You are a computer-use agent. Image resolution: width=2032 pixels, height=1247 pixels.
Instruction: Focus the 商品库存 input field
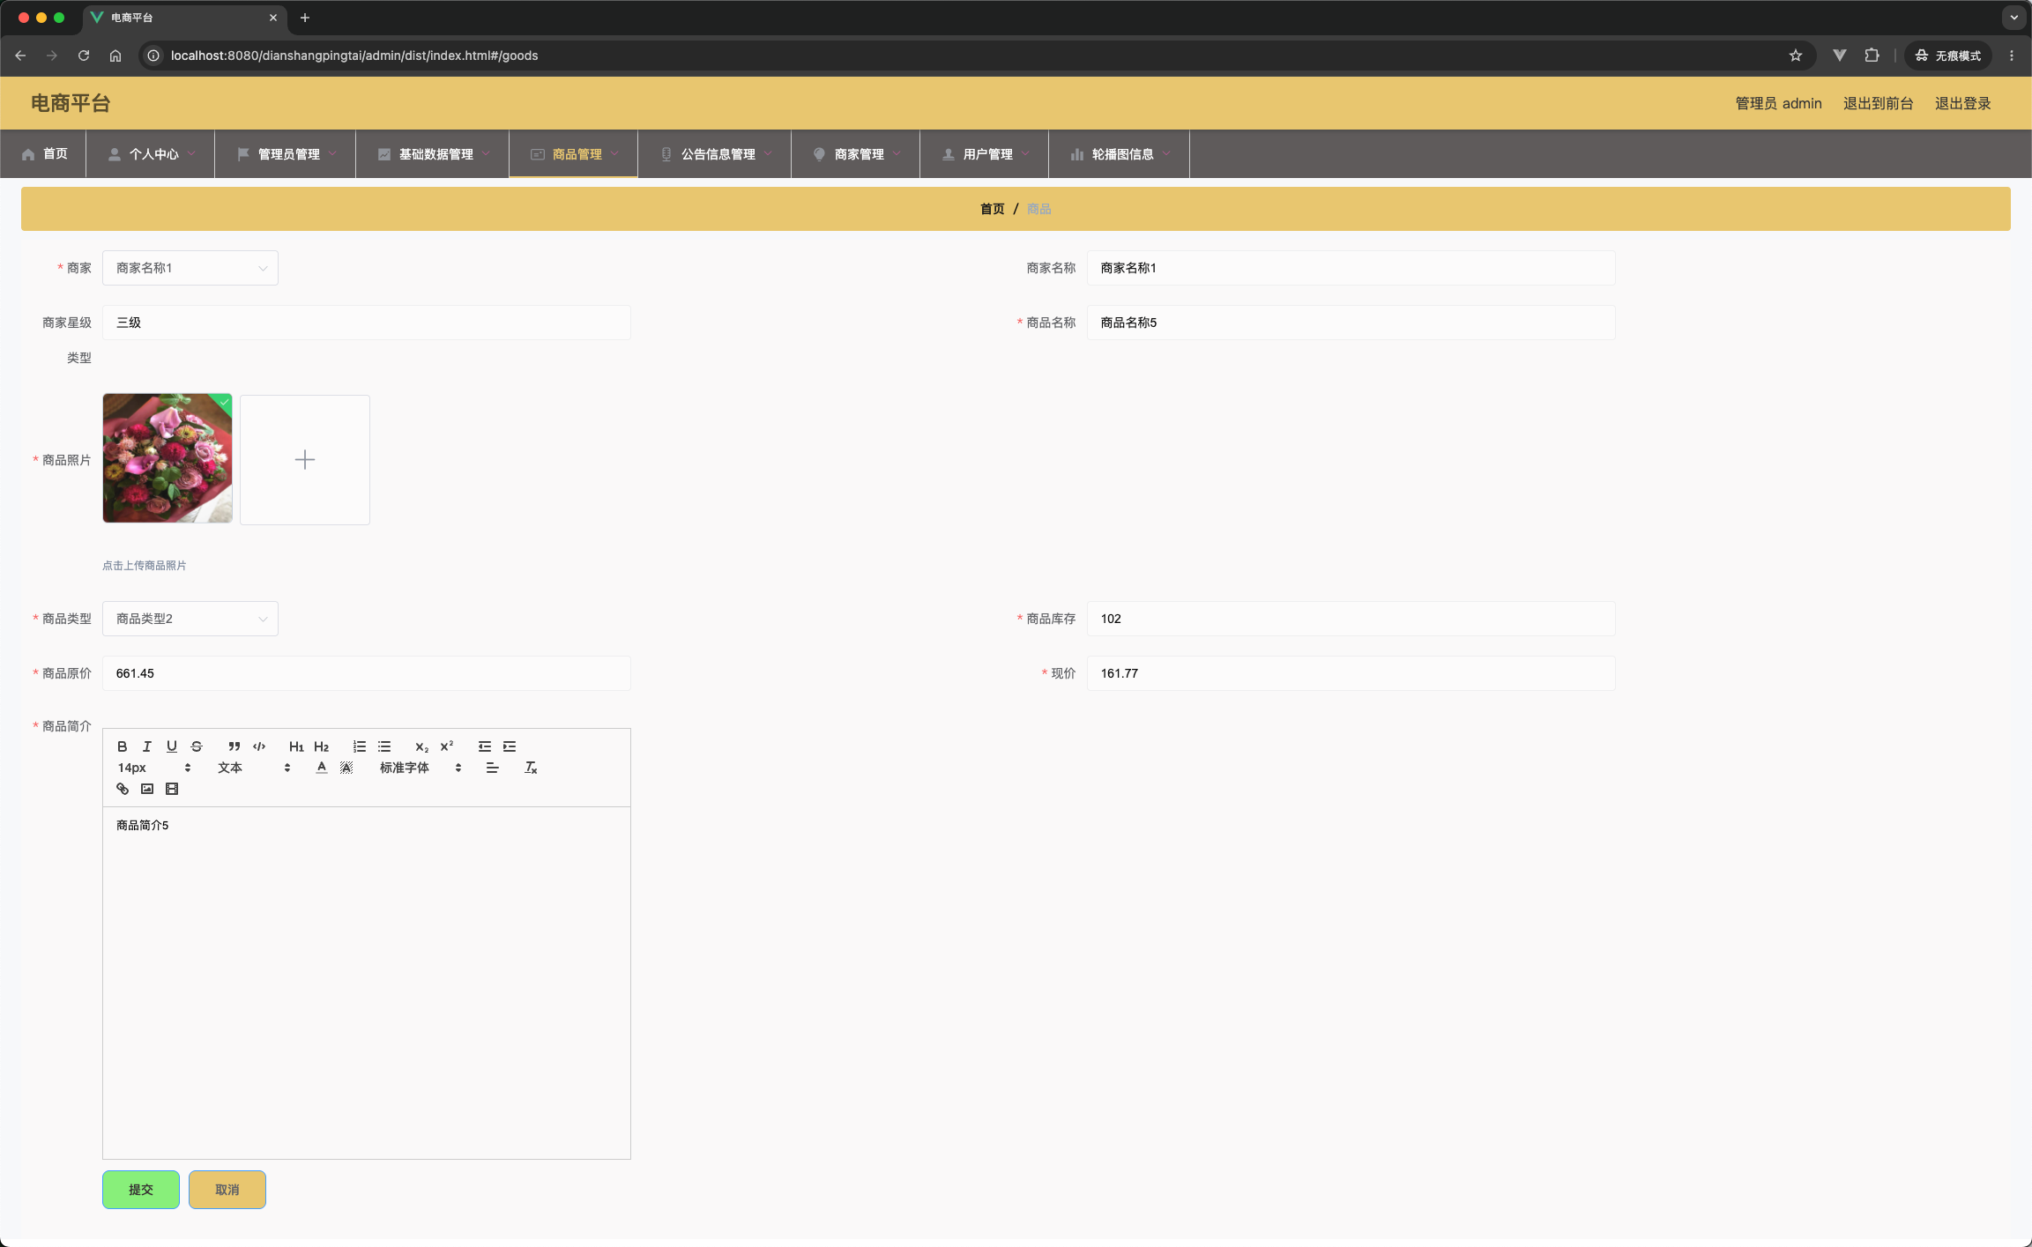click(1351, 619)
